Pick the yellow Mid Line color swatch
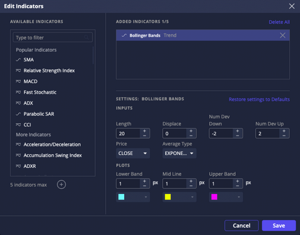Viewport: 300px width, 235px height. point(168,197)
